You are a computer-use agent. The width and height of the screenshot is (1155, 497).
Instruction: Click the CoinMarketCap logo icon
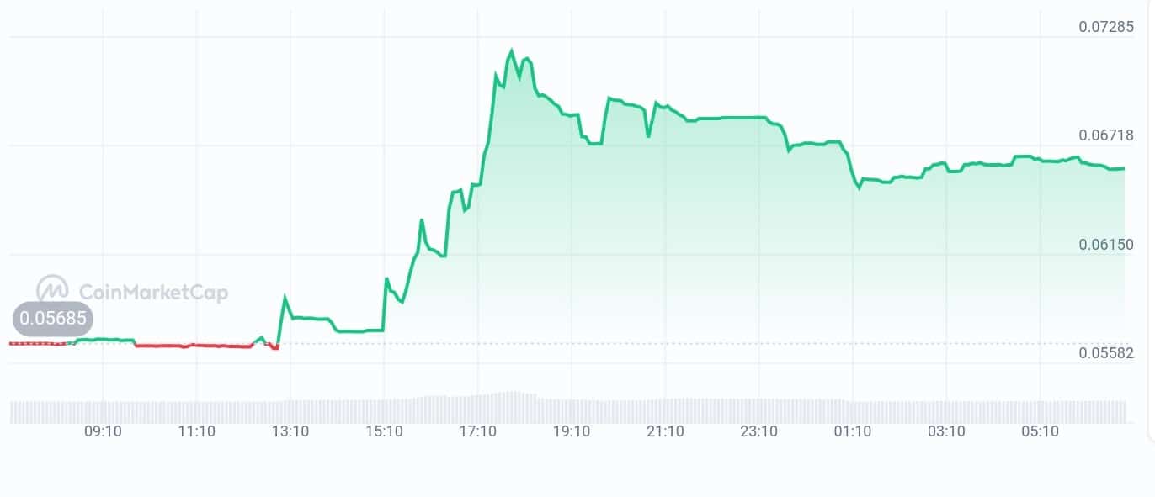[52, 288]
